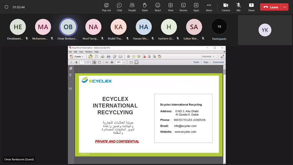This screenshot has width=293, height=165.
Task: Open dropdown arrow beside Leave
Action: (x=285, y=7)
